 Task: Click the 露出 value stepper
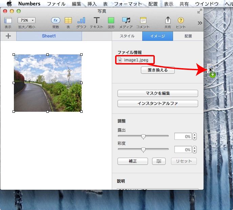tap(194, 136)
